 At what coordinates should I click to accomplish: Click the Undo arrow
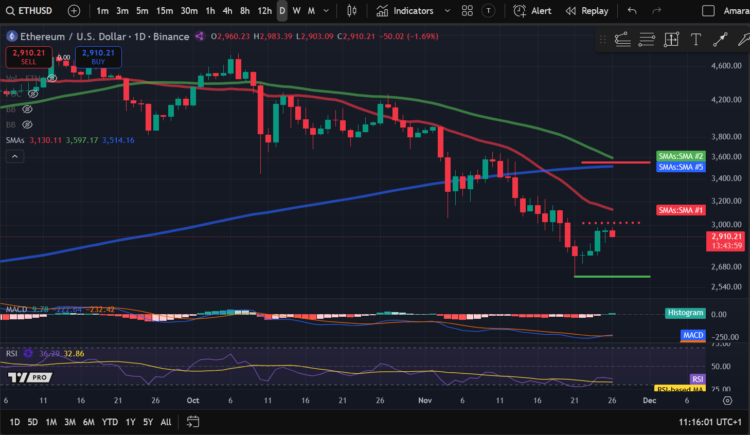[632, 10]
